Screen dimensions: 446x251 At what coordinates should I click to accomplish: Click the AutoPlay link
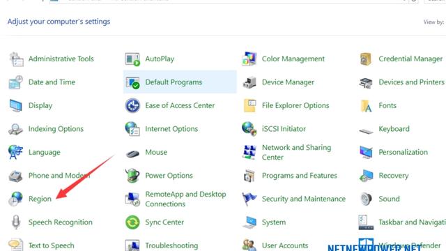[160, 59]
